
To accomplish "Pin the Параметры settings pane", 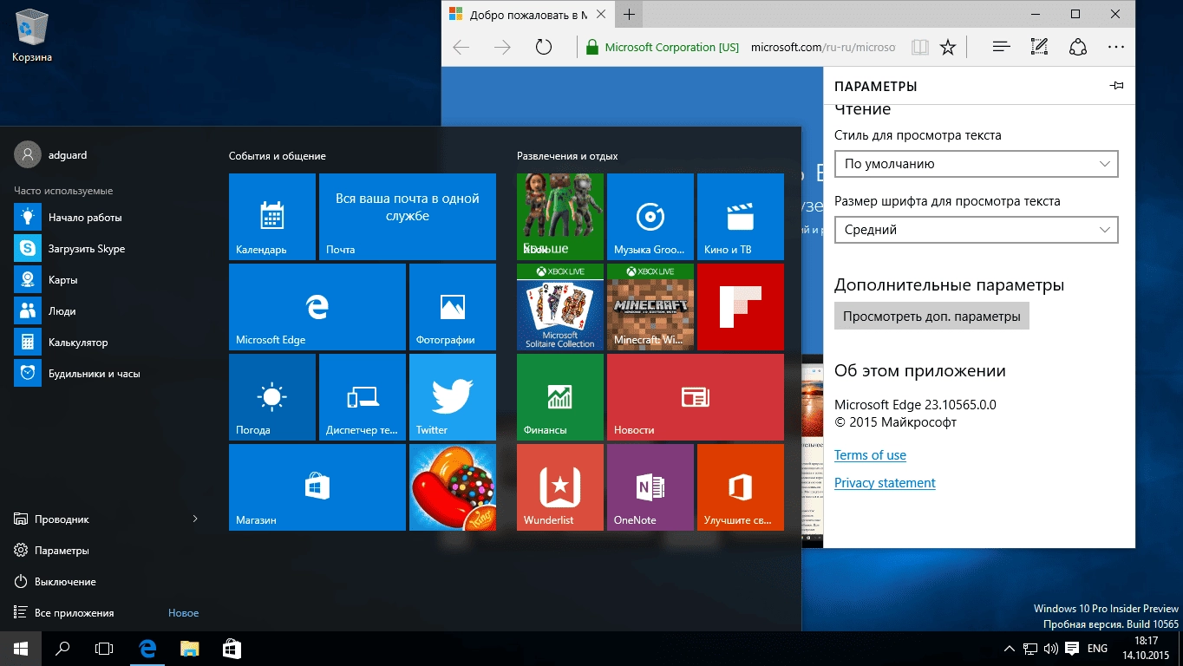I will (x=1116, y=86).
